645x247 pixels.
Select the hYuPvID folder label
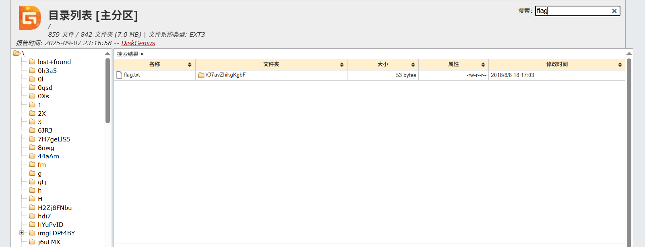50,224
